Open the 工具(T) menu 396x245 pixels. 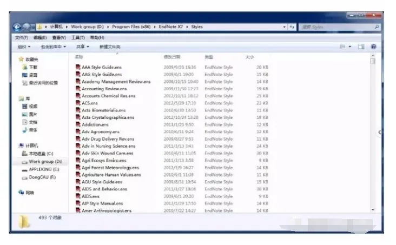pyautogui.click(x=78, y=38)
